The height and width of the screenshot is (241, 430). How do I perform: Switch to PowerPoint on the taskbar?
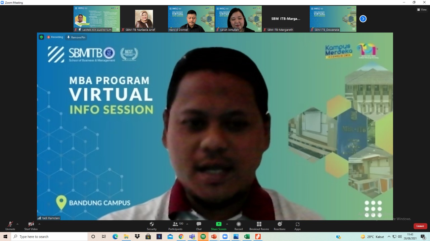pyautogui.click(x=214, y=237)
